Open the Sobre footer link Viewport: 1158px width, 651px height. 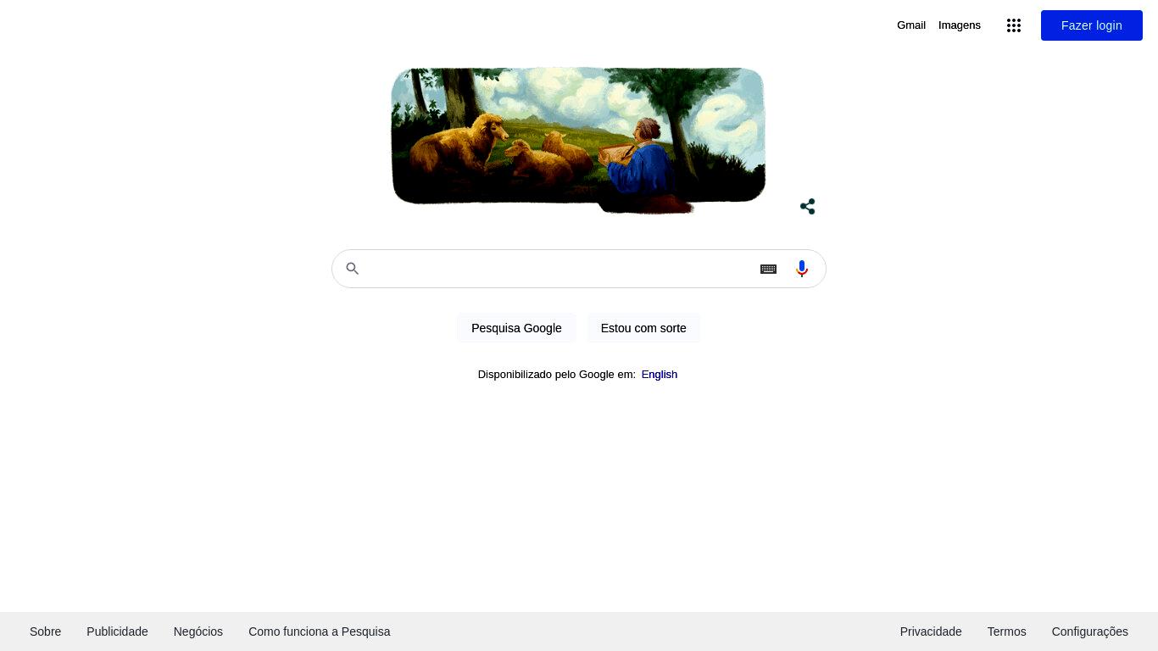click(46, 632)
